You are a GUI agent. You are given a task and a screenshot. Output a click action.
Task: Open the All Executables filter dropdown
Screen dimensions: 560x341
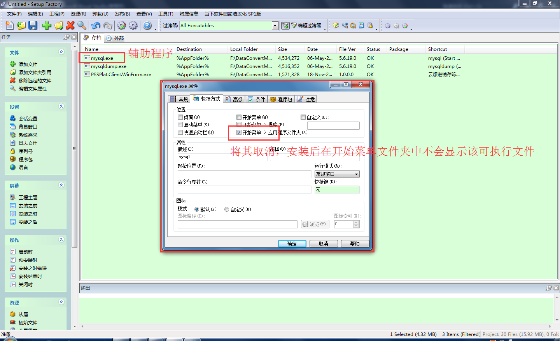(275, 26)
